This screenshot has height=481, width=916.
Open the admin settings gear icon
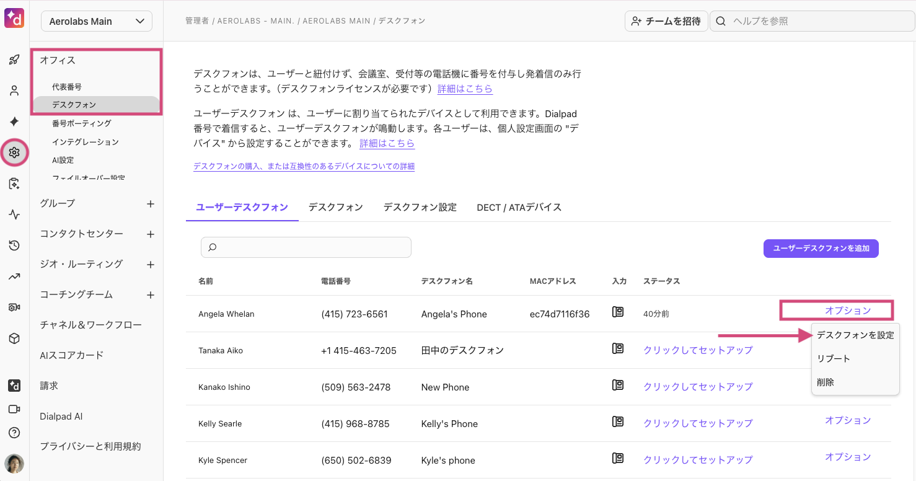pos(14,152)
